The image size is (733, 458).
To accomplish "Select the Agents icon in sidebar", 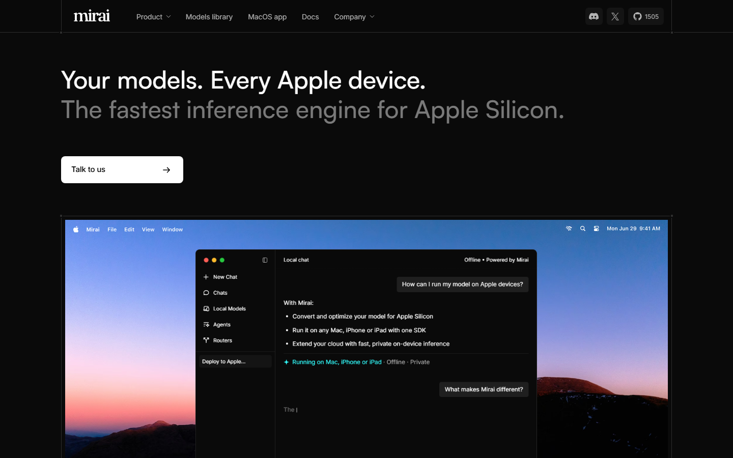I will point(206,324).
